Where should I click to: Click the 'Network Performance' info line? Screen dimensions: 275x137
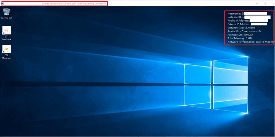tap(251, 42)
